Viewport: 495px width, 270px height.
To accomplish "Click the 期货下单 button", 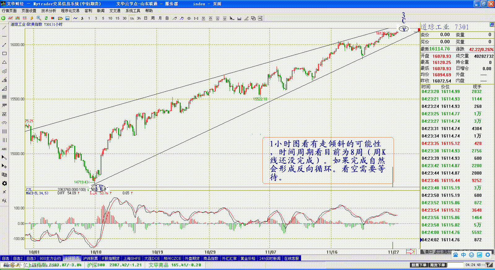I will tap(437, 265).
